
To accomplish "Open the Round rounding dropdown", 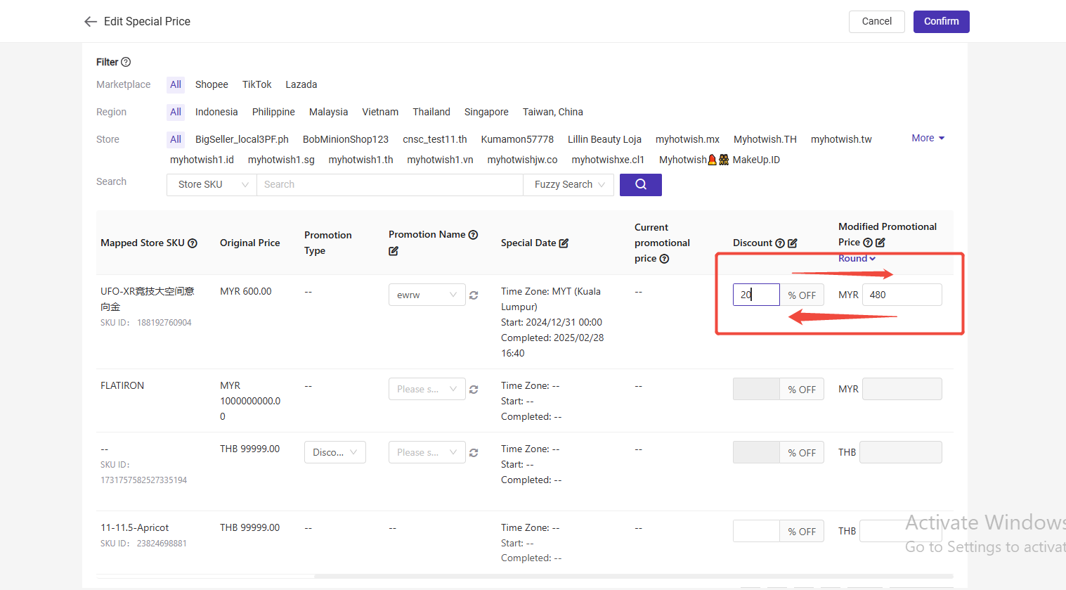I will [x=857, y=258].
